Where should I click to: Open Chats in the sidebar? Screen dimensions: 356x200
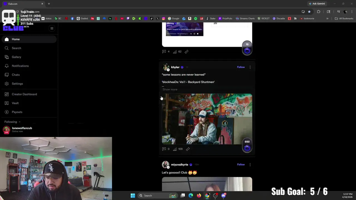point(29,75)
